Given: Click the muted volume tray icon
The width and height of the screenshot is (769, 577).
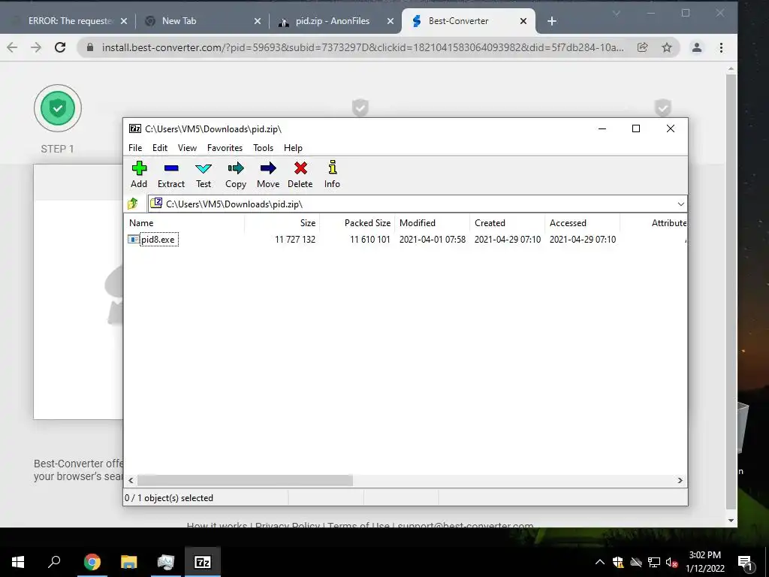Looking at the screenshot, I should [x=671, y=563].
